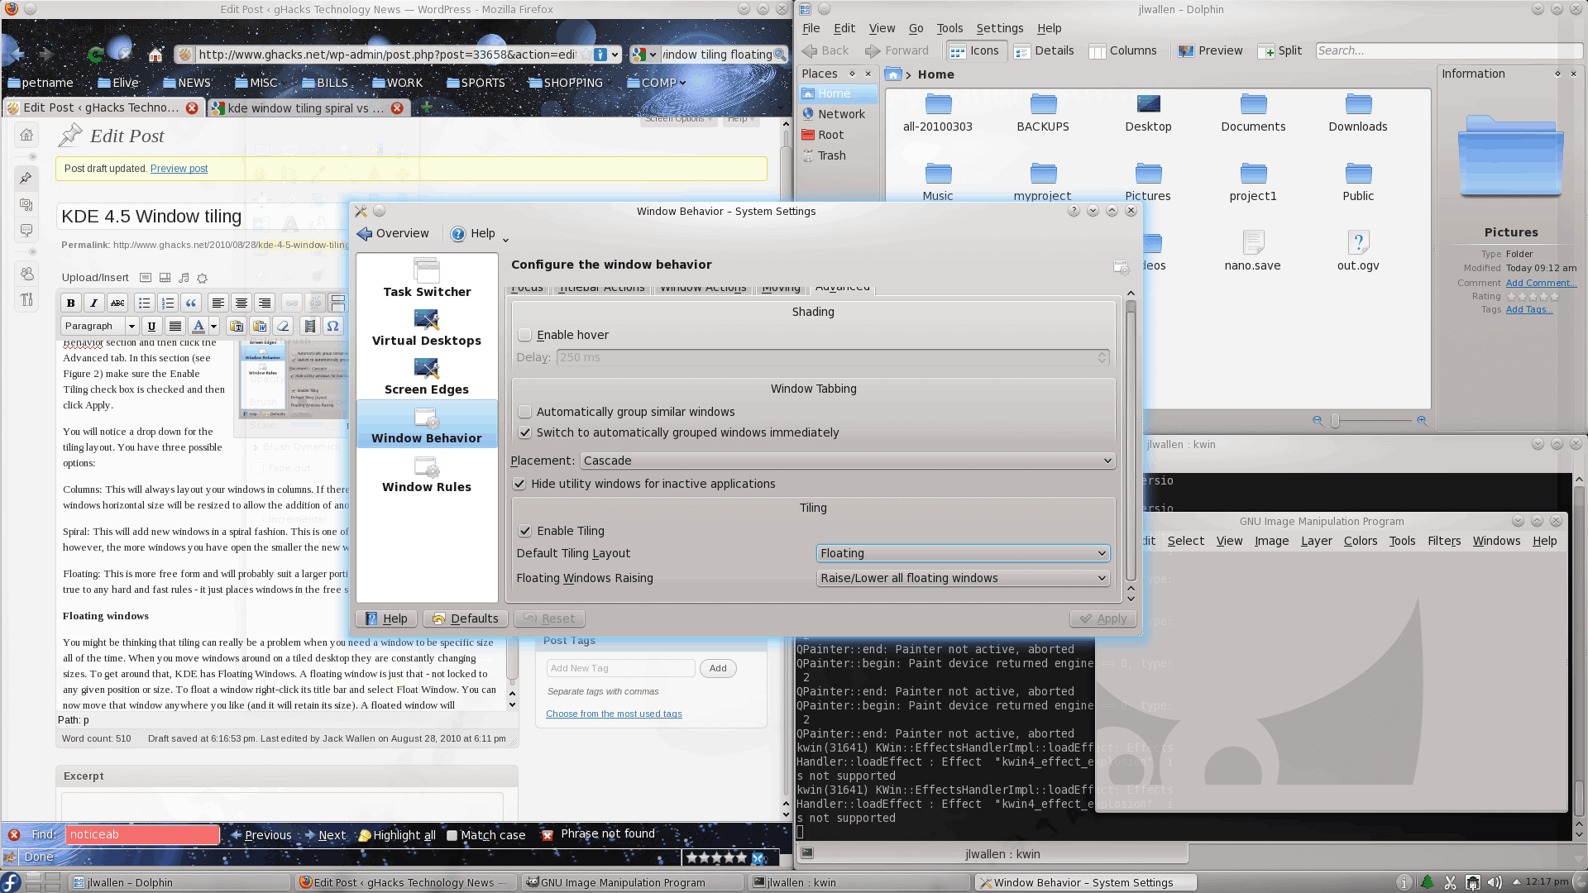Insert a bulleted list in the editor

click(x=144, y=303)
